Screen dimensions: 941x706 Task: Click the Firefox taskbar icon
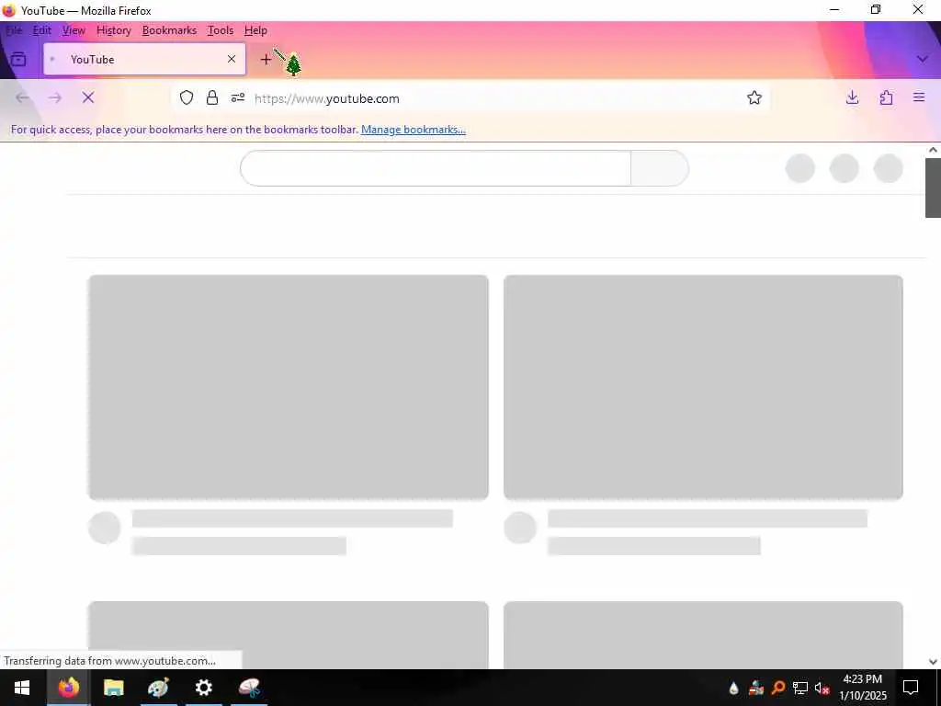point(68,688)
